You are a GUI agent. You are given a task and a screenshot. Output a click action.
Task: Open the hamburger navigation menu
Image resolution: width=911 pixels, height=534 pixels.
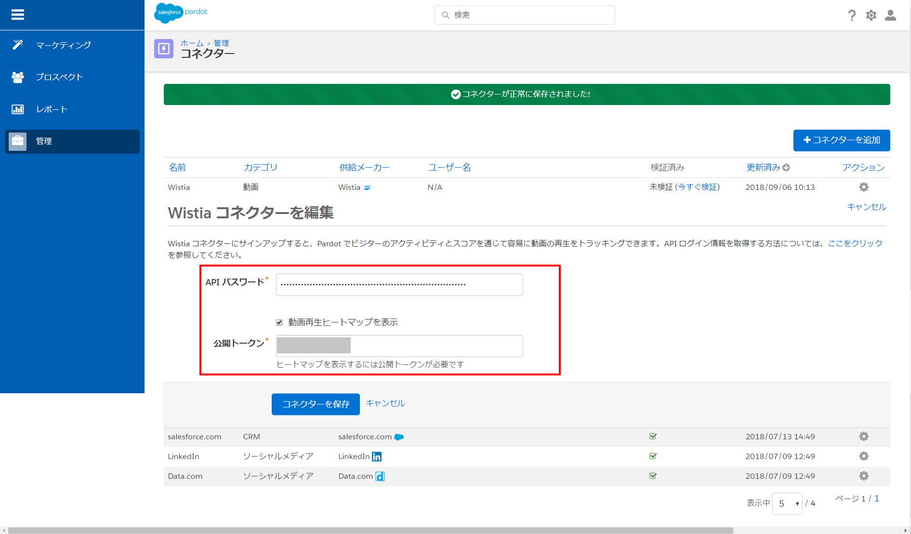point(18,15)
